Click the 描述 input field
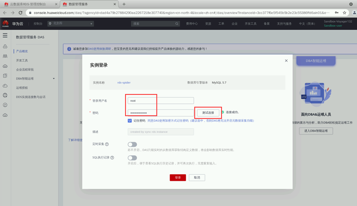This screenshot has height=206, width=357. (161, 132)
